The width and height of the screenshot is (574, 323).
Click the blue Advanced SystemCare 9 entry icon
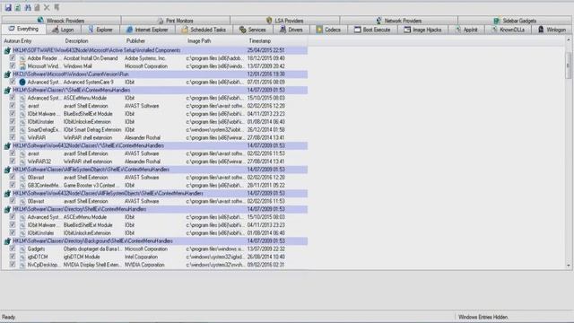pos(22,82)
